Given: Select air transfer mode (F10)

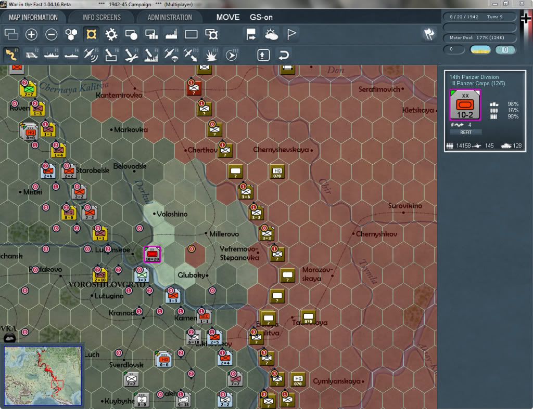Looking at the screenshot, I should [191, 55].
